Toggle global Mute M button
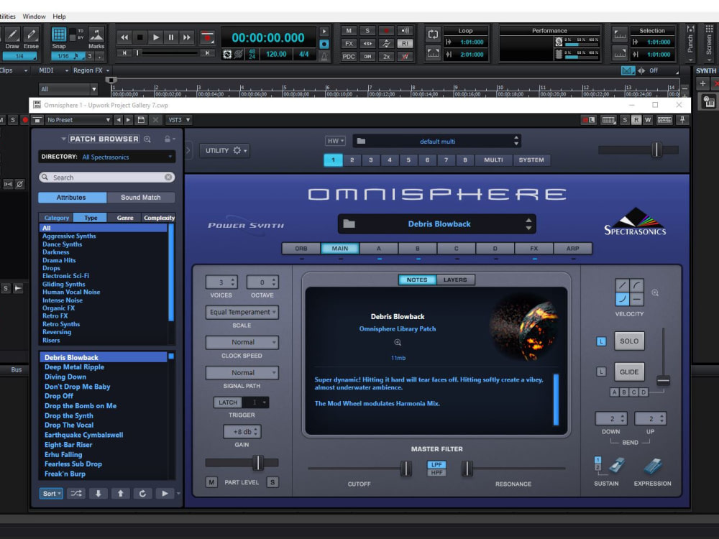This screenshot has width=719, height=539. pos(349,31)
